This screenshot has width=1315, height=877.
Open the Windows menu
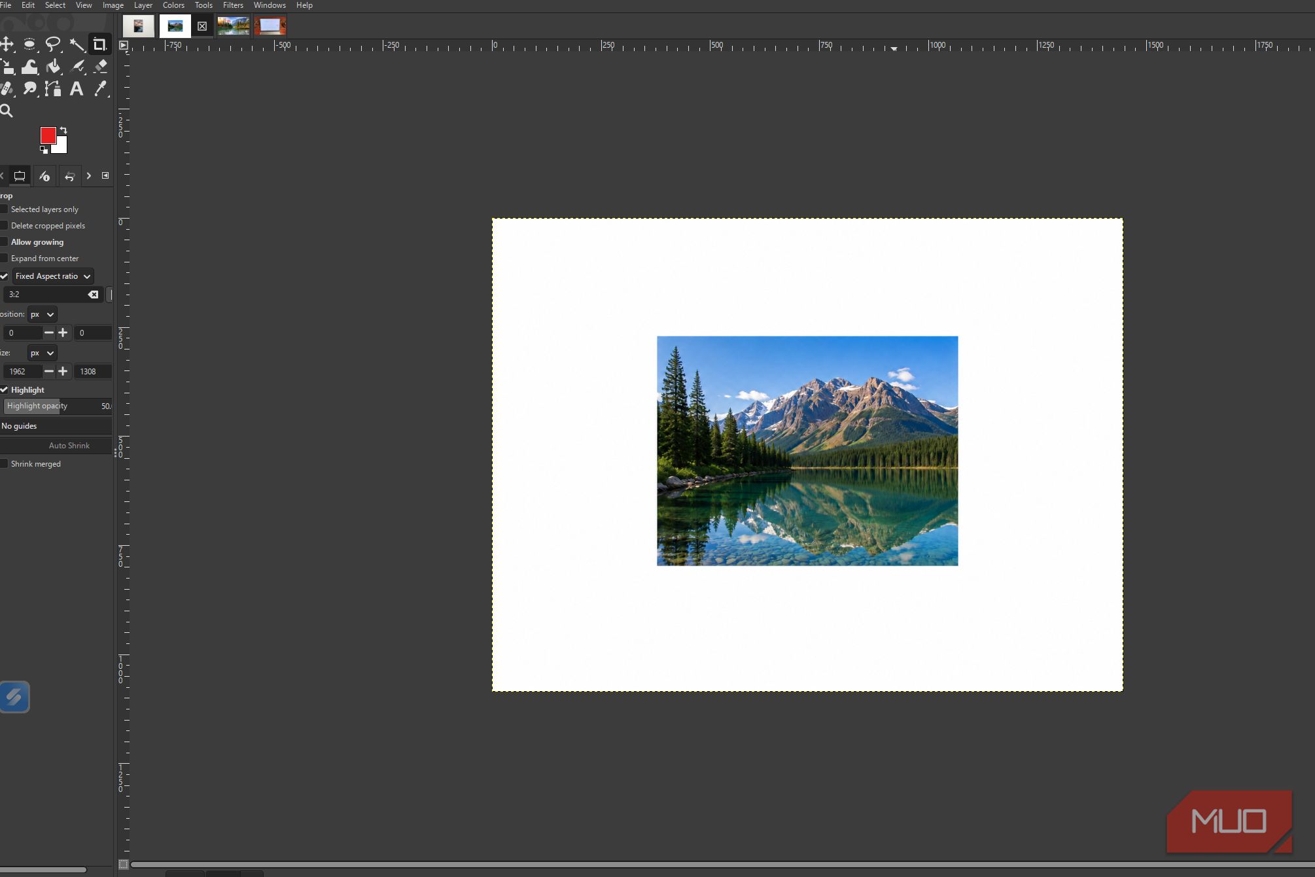coord(270,5)
